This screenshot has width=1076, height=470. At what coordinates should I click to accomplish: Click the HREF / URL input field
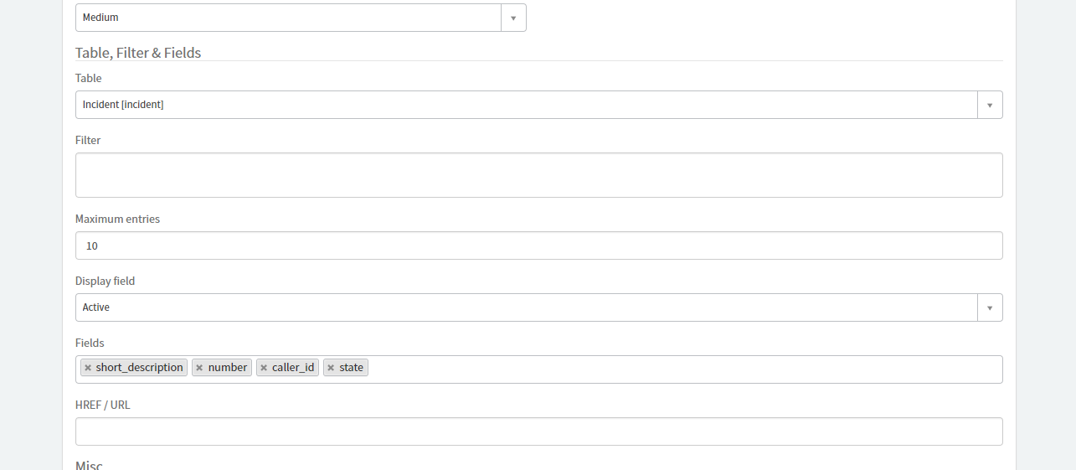pyautogui.click(x=538, y=431)
